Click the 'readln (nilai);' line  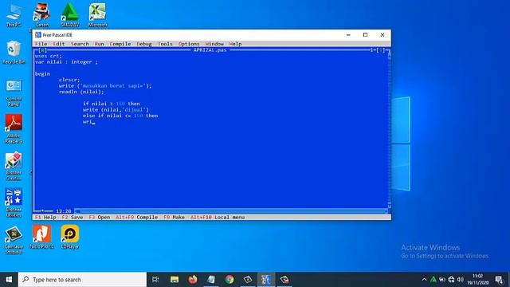click(81, 92)
